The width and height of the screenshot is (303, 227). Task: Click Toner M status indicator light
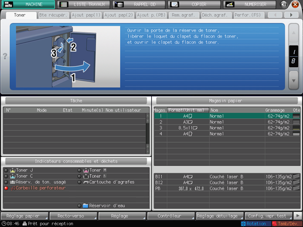(x=79, y=170)
